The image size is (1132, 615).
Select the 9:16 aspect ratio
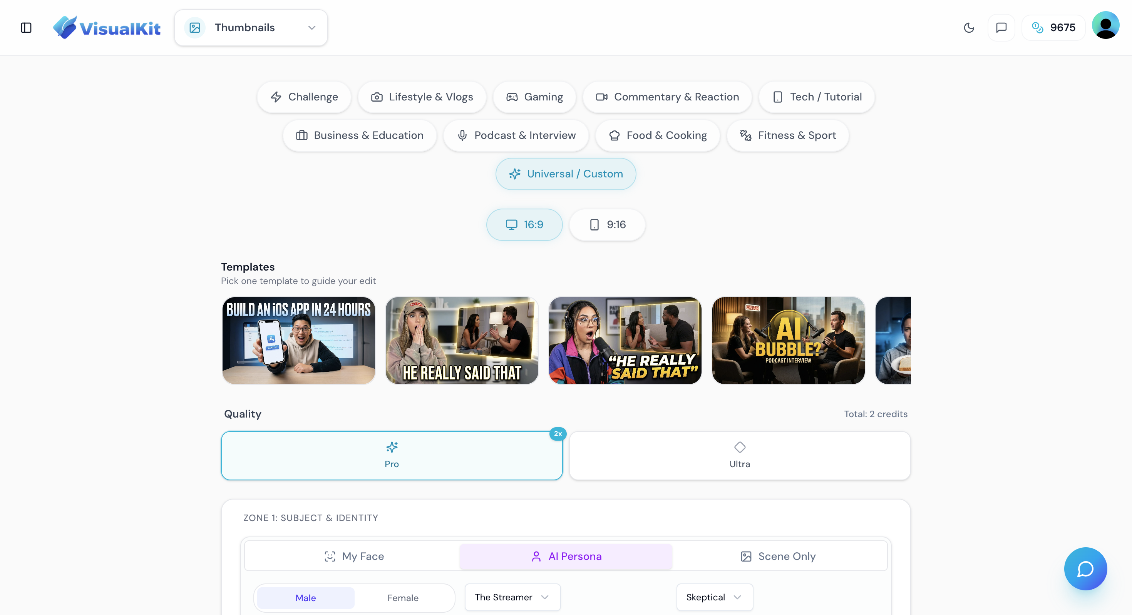point(607,224)
